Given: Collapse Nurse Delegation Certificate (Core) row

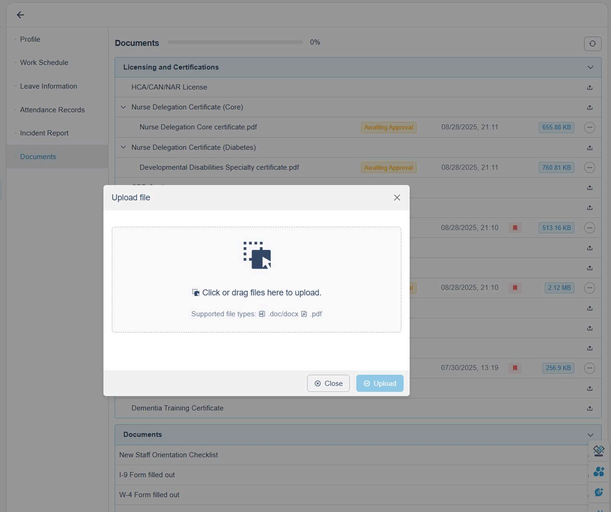Looking at the screenshot, I should click(123, 107).
